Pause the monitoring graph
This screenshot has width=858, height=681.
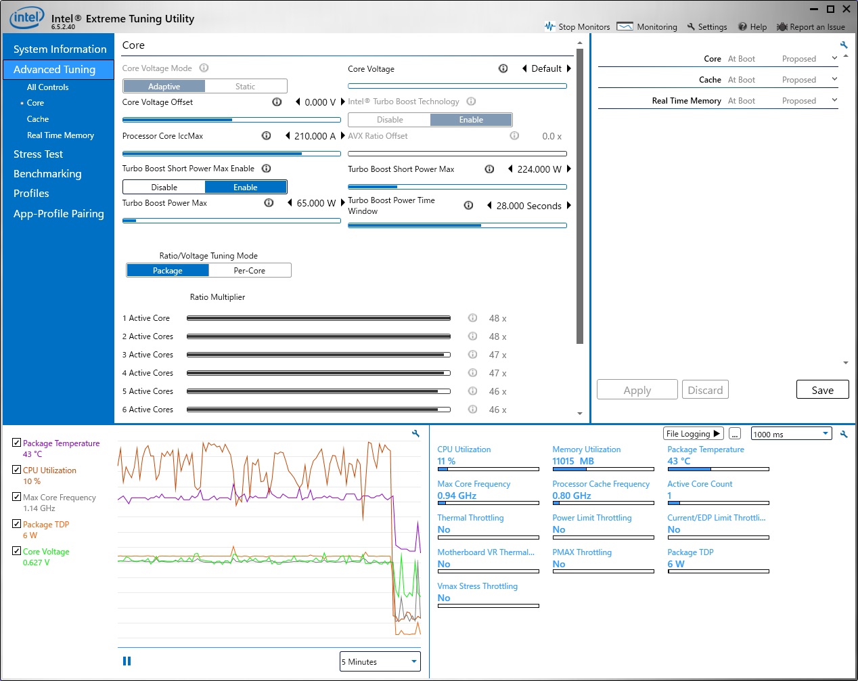tap(127, 661)
